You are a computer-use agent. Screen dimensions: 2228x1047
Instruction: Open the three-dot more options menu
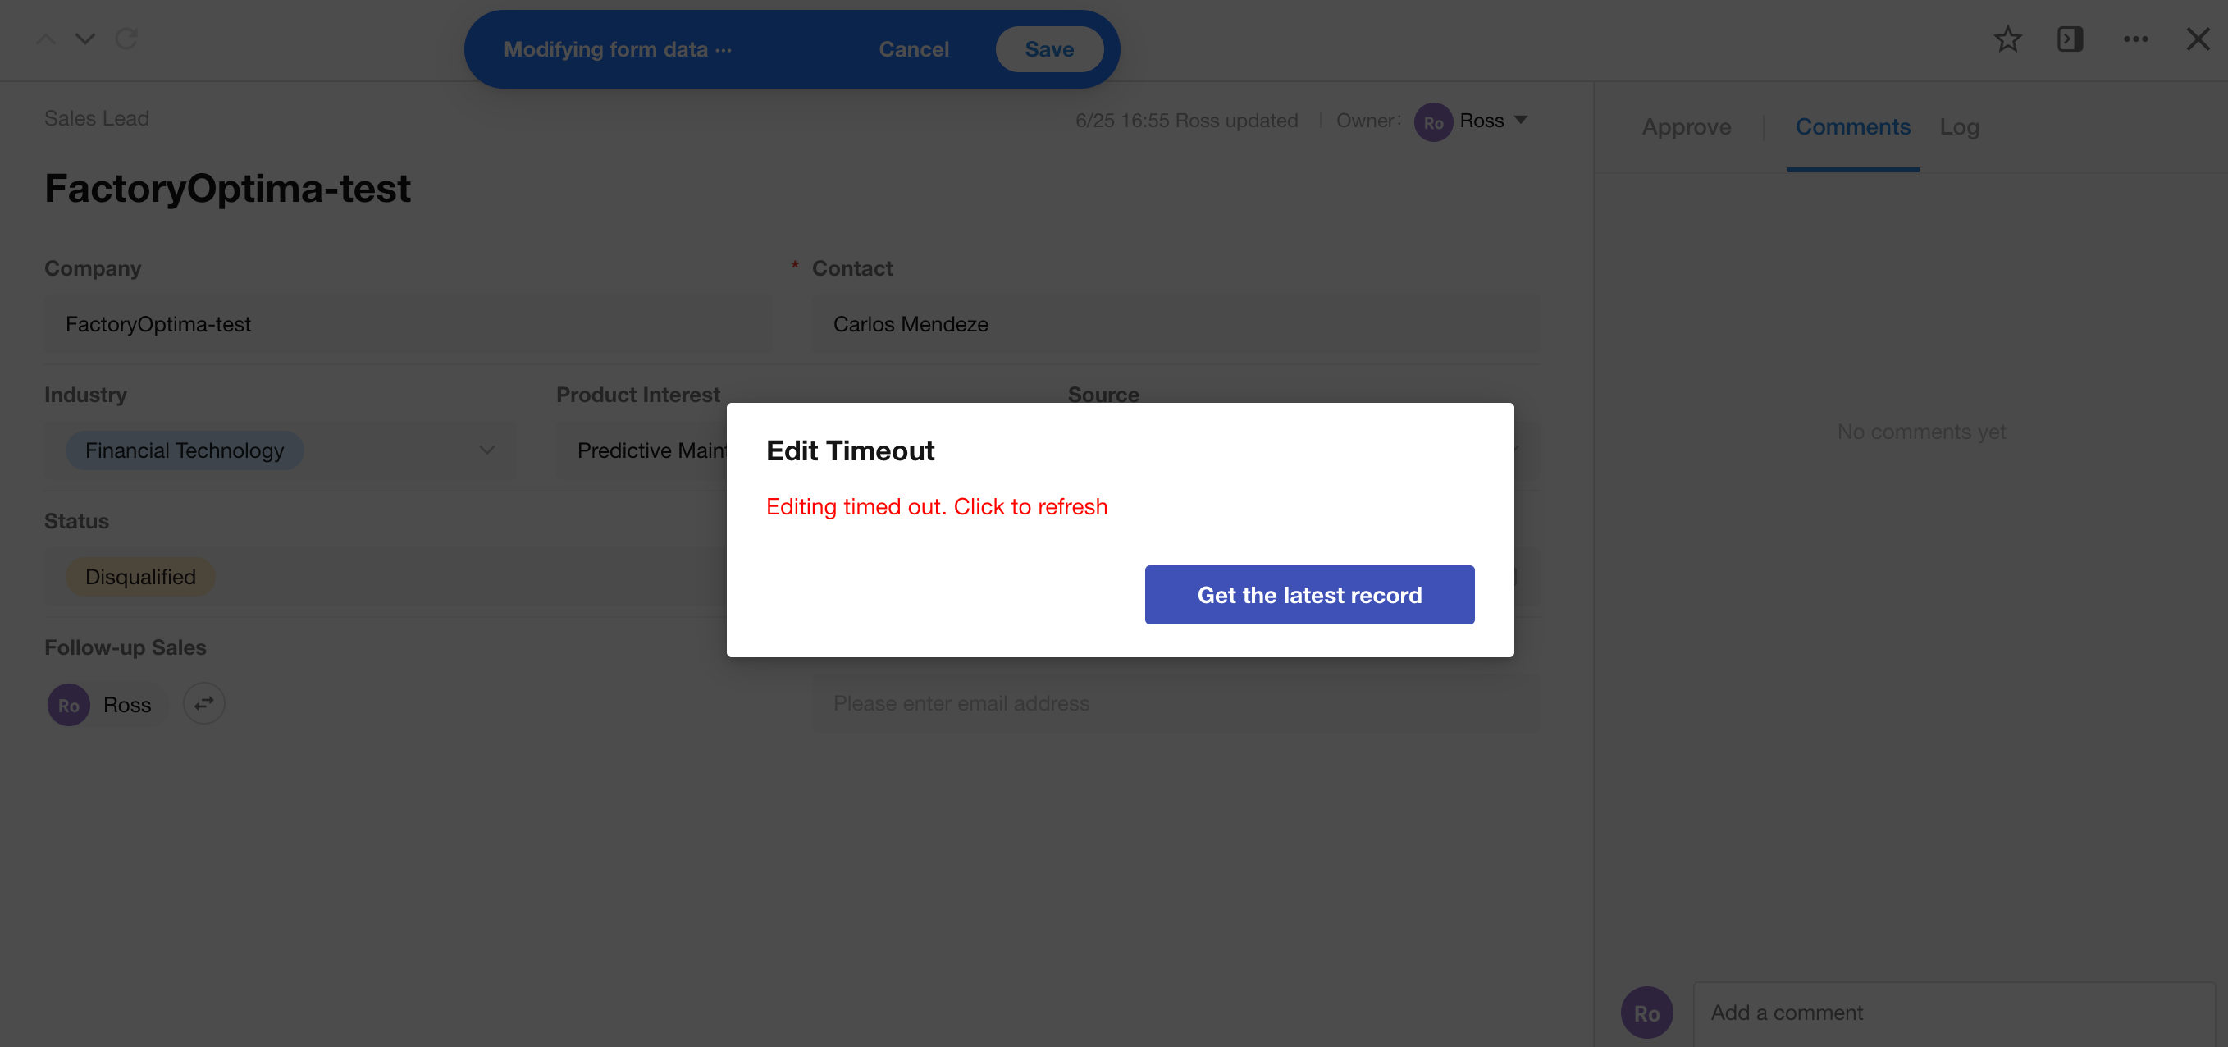(x=2135, y=39)
